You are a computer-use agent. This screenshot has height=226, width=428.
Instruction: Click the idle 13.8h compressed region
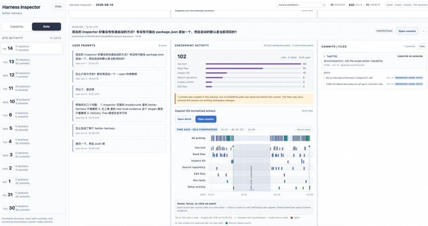click(x=252, y=168)
